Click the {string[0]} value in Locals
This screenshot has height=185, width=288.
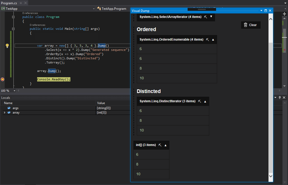pos(104,108)
